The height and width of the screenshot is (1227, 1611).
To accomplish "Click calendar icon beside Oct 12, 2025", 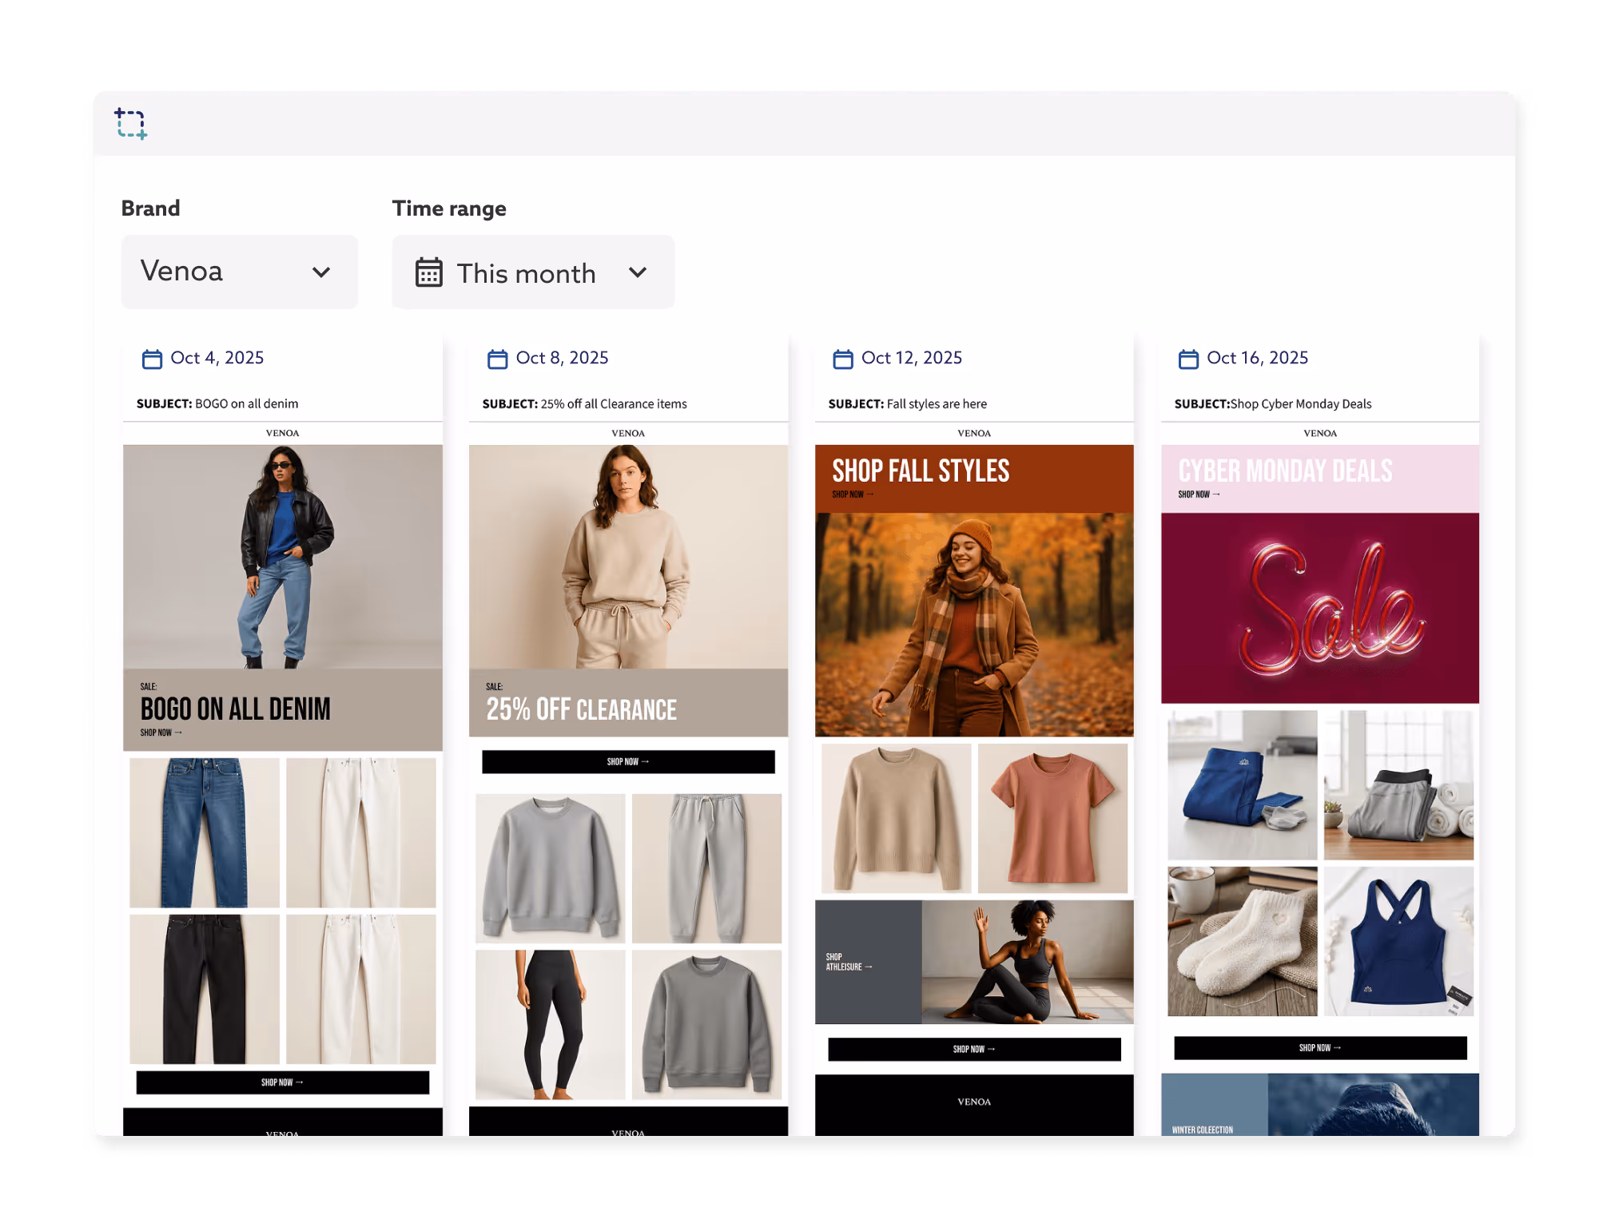I will click(x=842, y=359).
